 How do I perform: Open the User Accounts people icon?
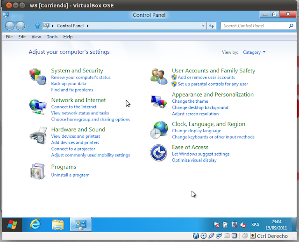(159, 77)
